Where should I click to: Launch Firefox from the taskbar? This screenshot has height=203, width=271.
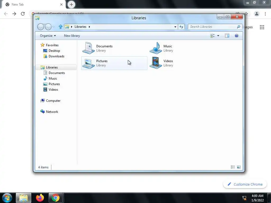[x=40, y=198]
